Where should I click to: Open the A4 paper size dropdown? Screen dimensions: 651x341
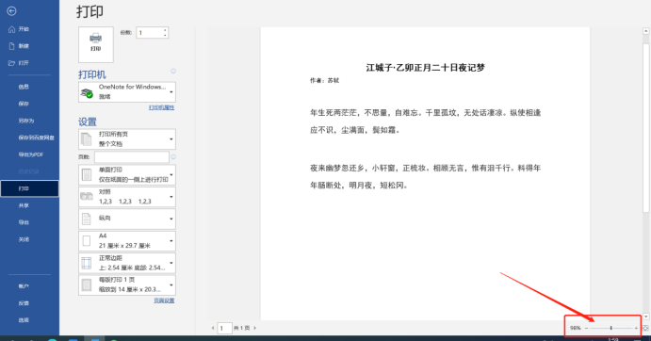pos(127,241)
